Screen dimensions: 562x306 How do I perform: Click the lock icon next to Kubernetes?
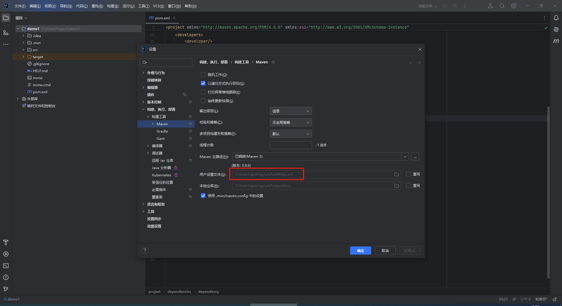click(176, 175)
